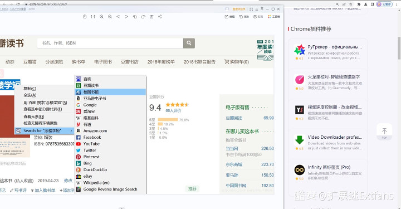Click the fullscreen icon in viewer title bar
The image size is (401, 209).
click(251, 9)
